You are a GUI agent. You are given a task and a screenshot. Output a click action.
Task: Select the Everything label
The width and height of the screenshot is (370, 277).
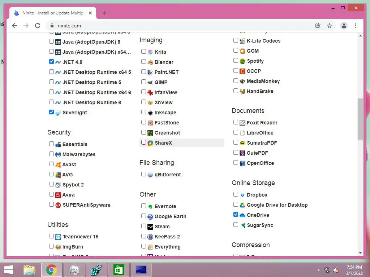click(168, 247)
